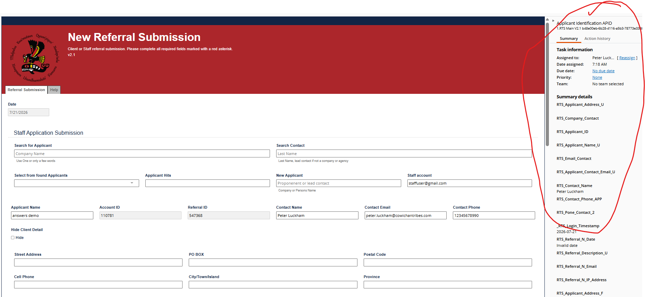Click the Contact Email field

(x=406, y=216)
